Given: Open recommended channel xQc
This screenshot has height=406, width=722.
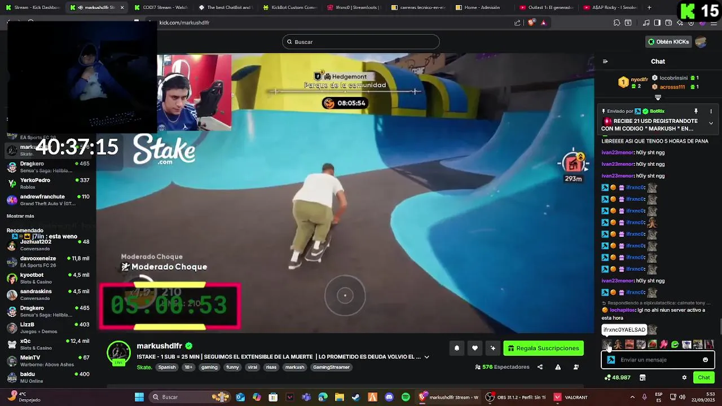Looking at the screenshot, I should click(48, 345).
